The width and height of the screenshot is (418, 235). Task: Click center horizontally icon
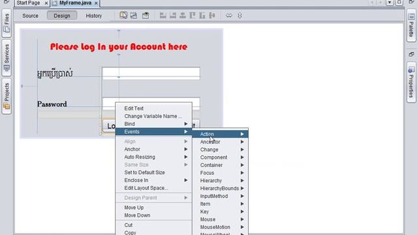click(x=183, y=16)
